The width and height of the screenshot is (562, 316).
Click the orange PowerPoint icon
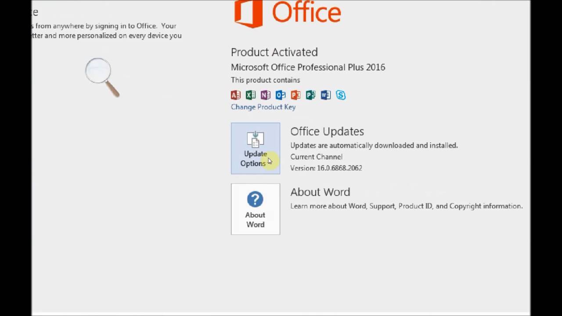tap(295, 95)
